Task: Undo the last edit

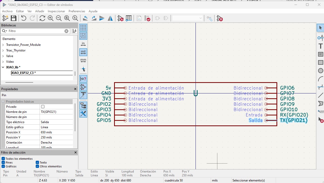Action: click(24, 18)
